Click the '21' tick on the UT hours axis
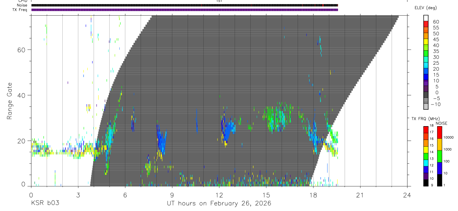The width and height of the screenshot is (458, 211). (360, 195)
